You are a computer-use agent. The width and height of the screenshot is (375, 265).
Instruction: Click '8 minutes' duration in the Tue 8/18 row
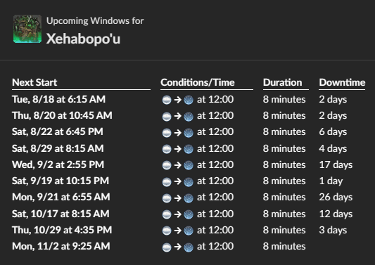click(x=284, y=99)
